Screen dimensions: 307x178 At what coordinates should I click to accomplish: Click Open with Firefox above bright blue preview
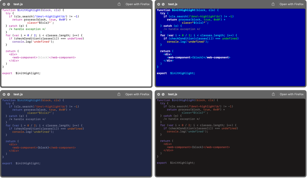[291, 4]
